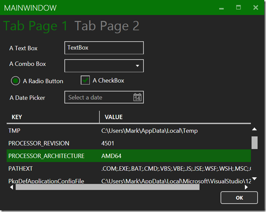Click the scroll up arrow in the list
Viewport: 266px width, 212px height.
point(254,129)
